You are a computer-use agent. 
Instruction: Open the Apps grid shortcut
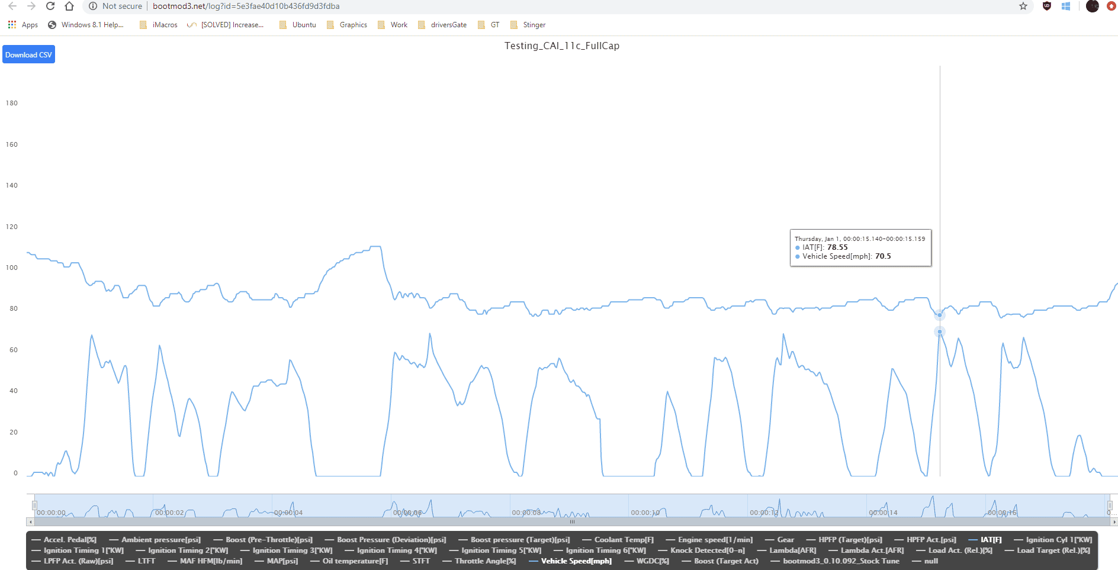point(23,25)
